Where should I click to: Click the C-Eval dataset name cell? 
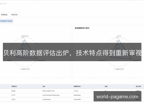point(76,91)
